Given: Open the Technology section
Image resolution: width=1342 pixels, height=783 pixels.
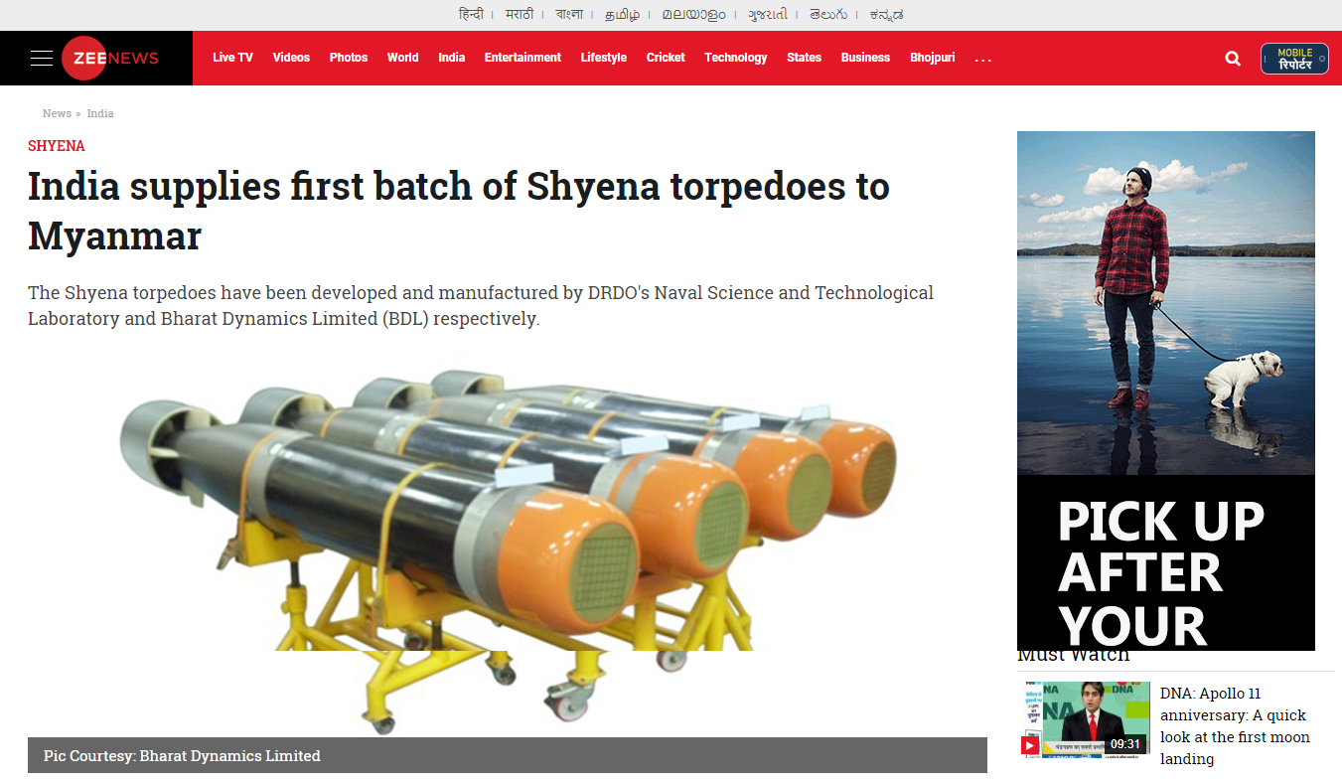Looking at the screenshot, I should click(736, 58).
